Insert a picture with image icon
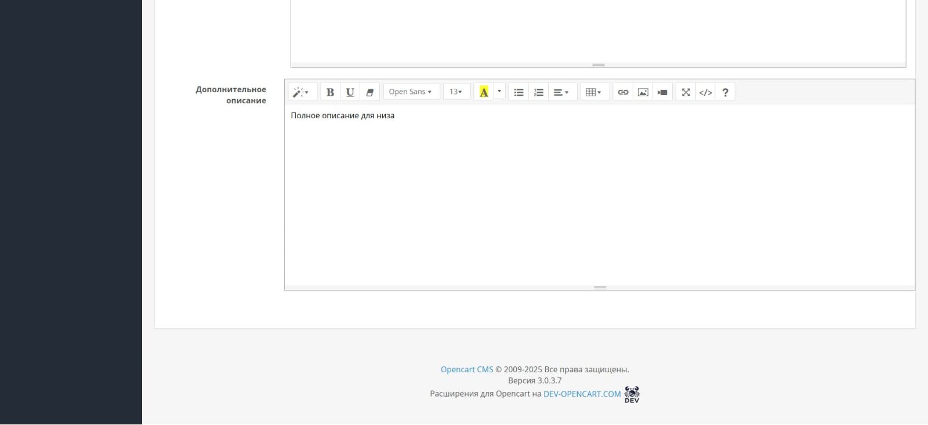 (x=643, y=92)
